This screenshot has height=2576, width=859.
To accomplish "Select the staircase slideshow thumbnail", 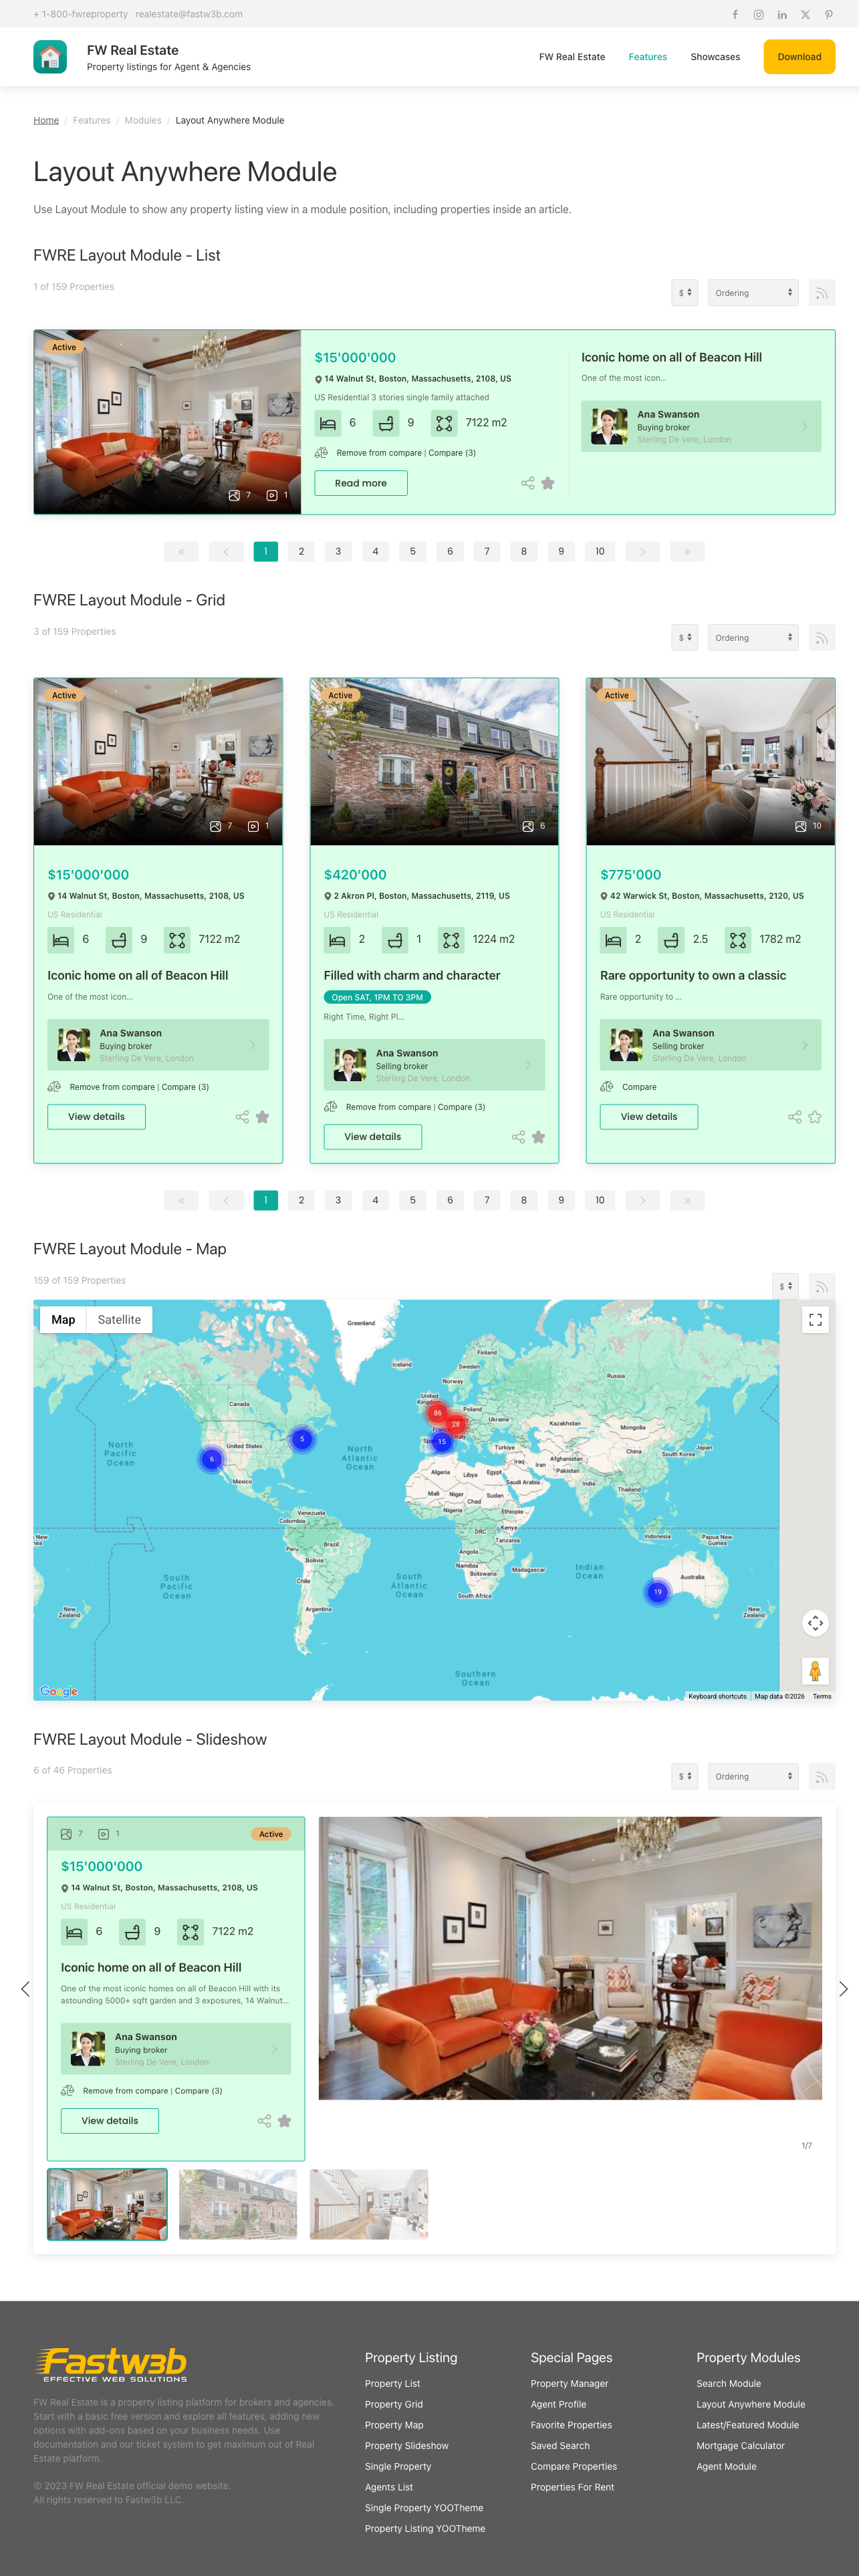I will (369, 2205).
